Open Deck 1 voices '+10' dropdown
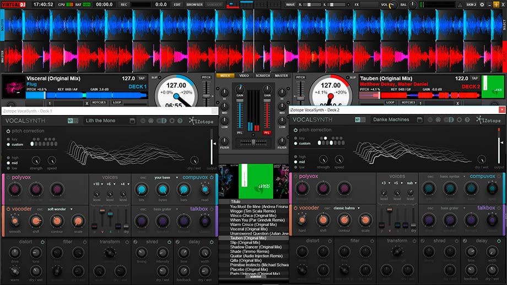This screenshot has width=507, height=285. click(x=98, y=184)
